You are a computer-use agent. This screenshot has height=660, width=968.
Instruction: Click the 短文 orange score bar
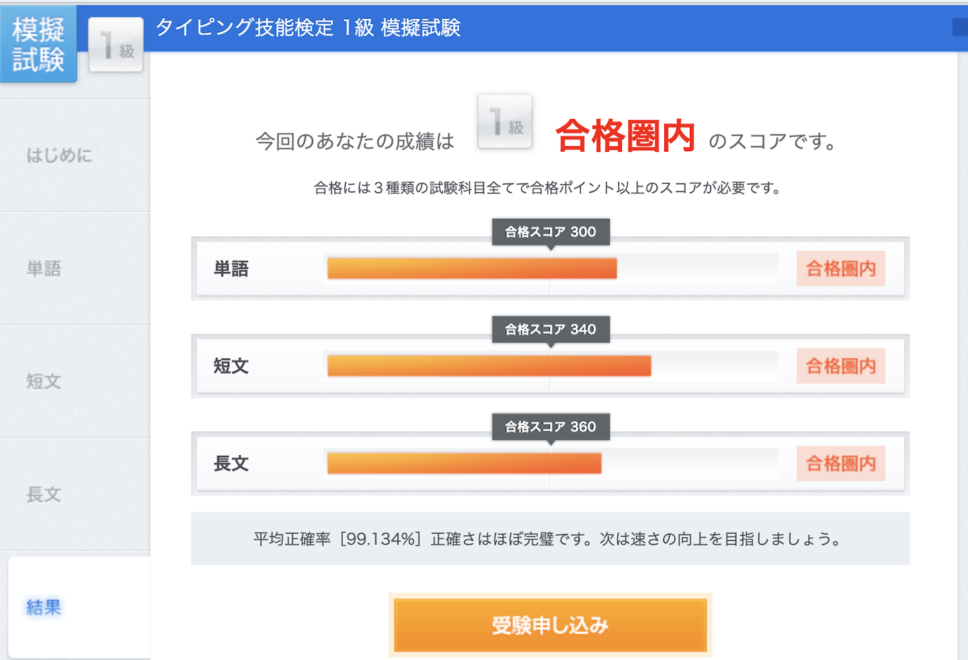pyautogui.click(x=489, y=366)
